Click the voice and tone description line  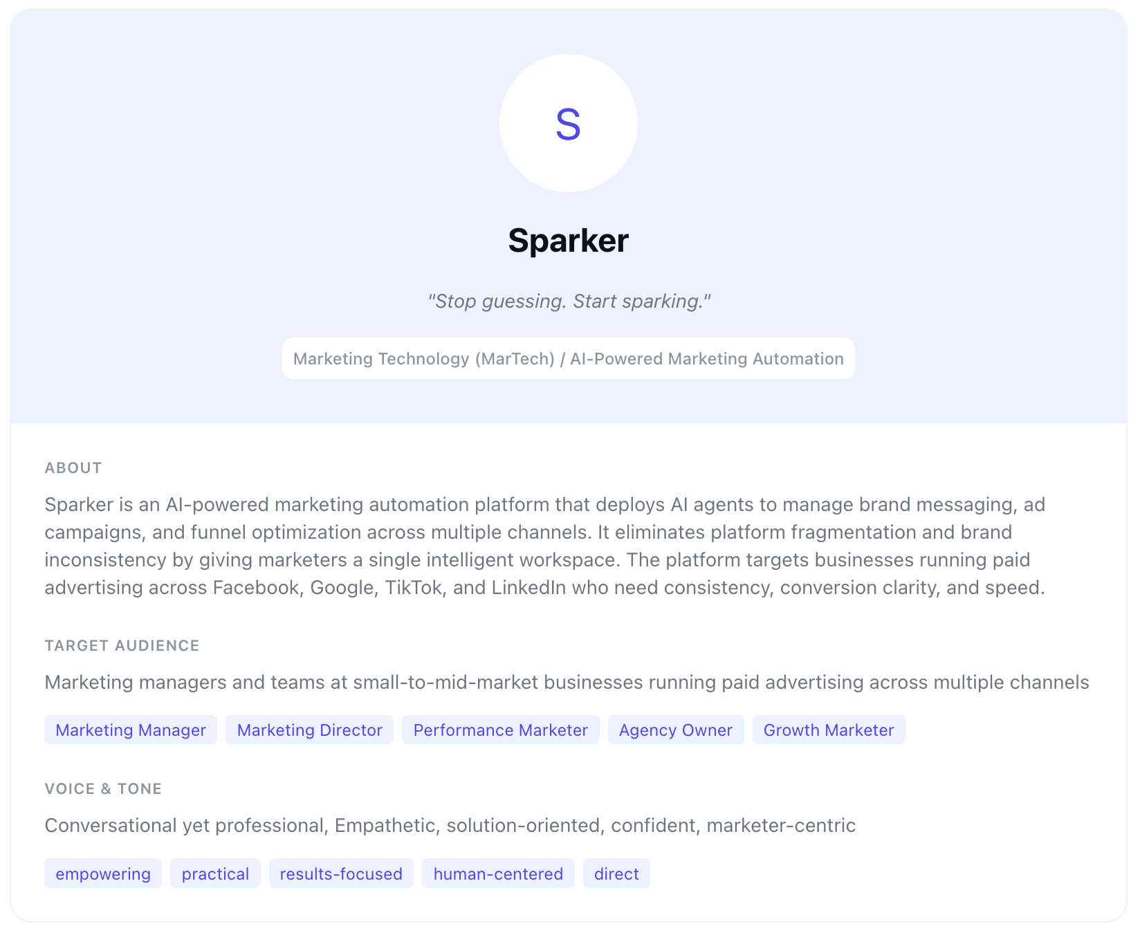(x=450, y=826)
